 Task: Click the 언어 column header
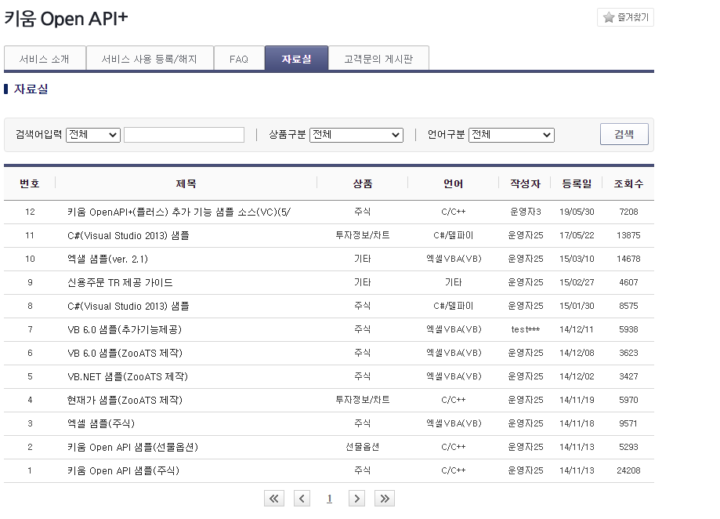pos(453,183)
